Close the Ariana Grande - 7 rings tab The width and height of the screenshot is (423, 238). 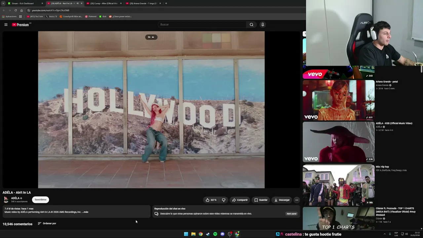click(160, 3)
